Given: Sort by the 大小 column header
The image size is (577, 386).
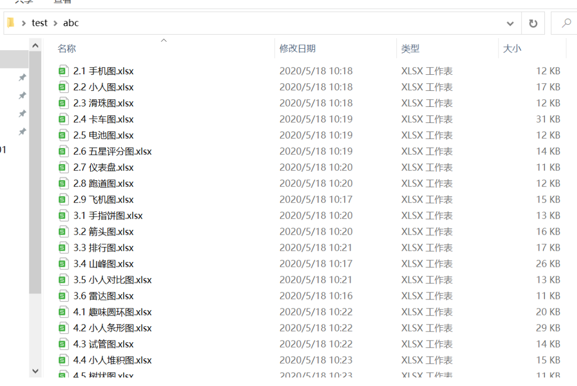Looking at the screenshot, I should click(512, 48).
